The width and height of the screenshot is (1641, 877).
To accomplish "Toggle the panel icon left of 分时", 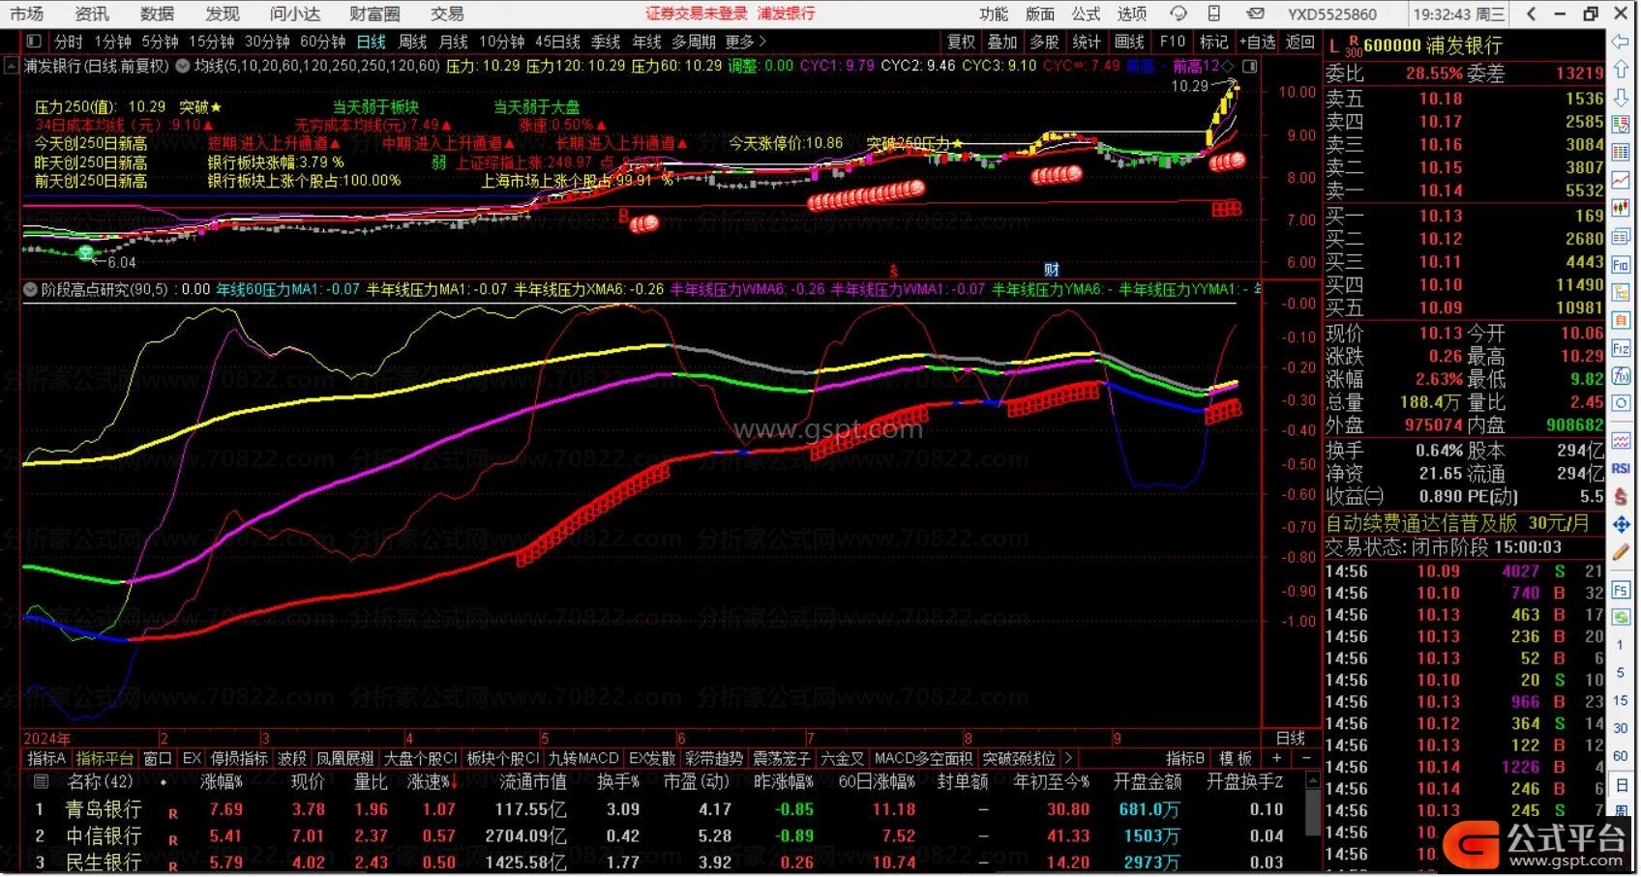I will coord(34,42).
